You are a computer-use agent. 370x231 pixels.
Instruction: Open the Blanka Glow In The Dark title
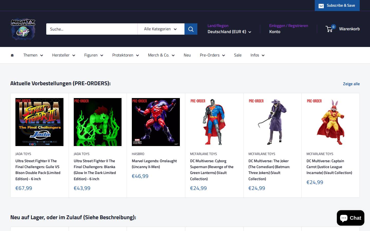(x=95, y=170)
